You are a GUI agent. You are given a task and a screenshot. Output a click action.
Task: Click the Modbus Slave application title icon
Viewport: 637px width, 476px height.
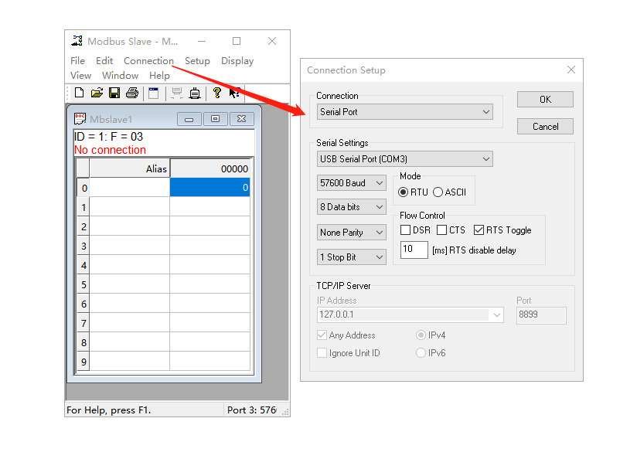(x=77, y=41)
